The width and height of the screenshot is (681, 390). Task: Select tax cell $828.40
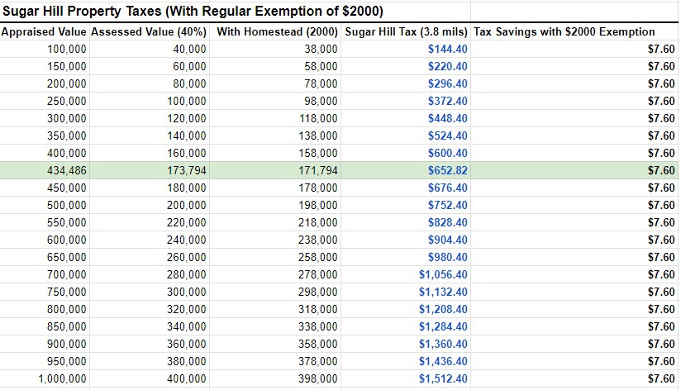coord(448,223)
